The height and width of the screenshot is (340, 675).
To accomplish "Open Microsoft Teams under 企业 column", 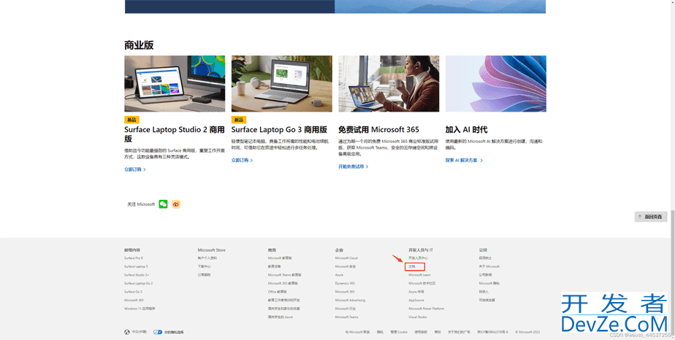I will 346,317.
